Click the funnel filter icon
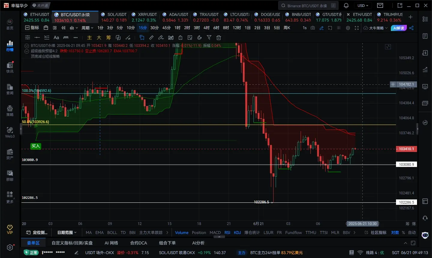The image size is (432, 258). coord(209,38)
